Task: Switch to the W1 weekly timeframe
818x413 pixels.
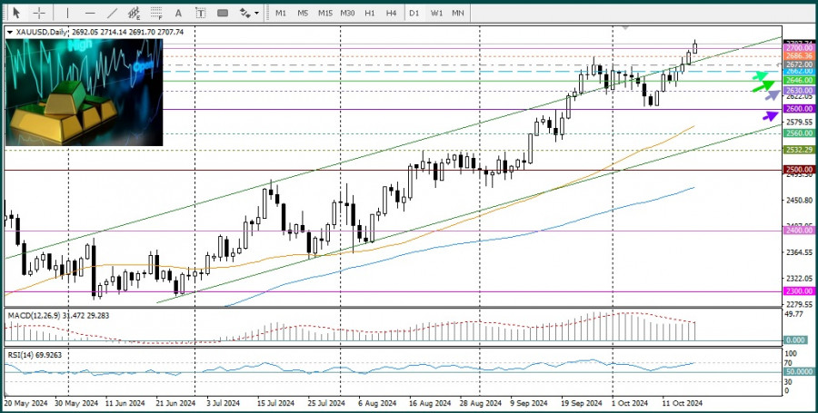Action: (x=436, y=13)
